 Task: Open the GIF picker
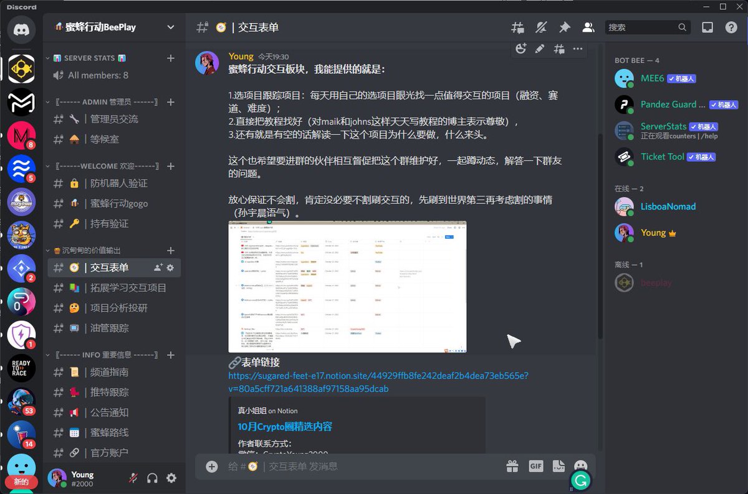(535, 465)
